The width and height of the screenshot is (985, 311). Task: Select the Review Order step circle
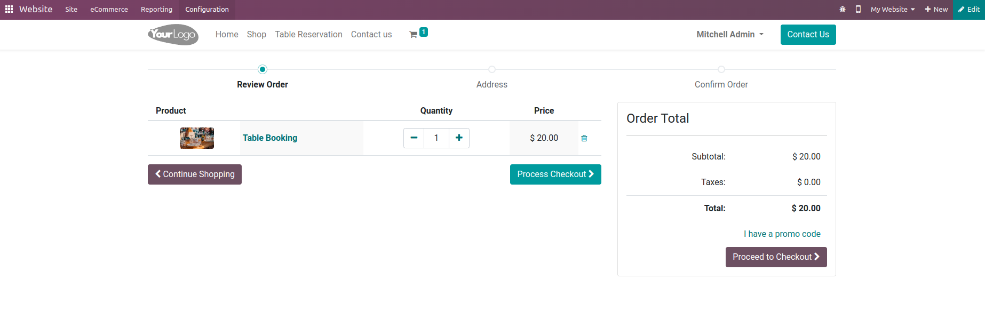[263, 69]
